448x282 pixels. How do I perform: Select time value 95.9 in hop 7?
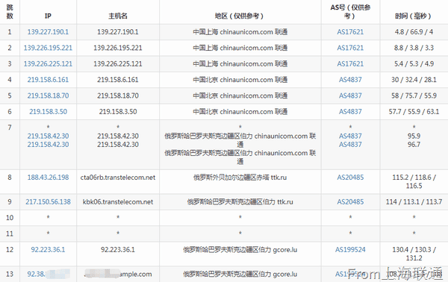tap(414, 136)
